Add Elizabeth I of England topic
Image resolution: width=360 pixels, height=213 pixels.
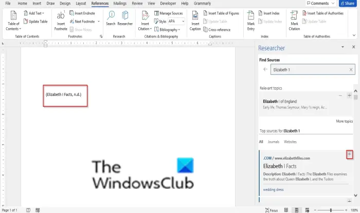coord(349,95)
